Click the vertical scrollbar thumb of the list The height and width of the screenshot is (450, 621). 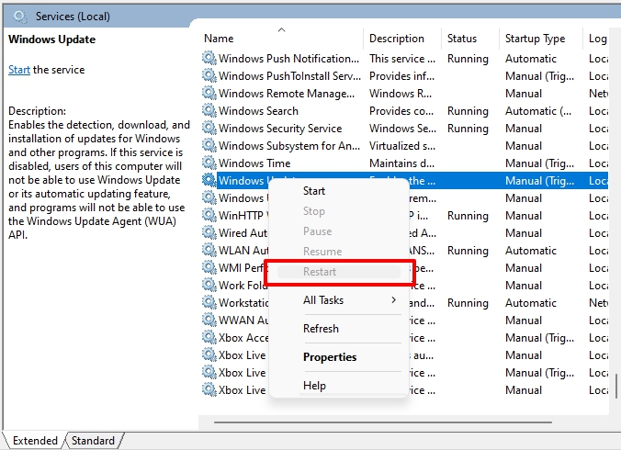click(x=616, y=387)
